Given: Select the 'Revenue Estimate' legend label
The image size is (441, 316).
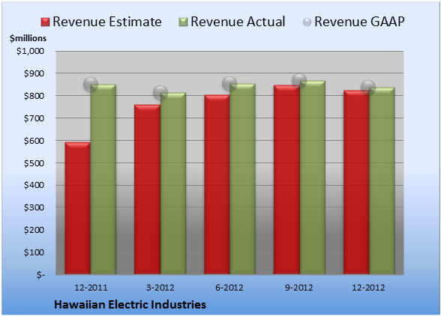Looking at the screenshot, I should tap(107, 22).
